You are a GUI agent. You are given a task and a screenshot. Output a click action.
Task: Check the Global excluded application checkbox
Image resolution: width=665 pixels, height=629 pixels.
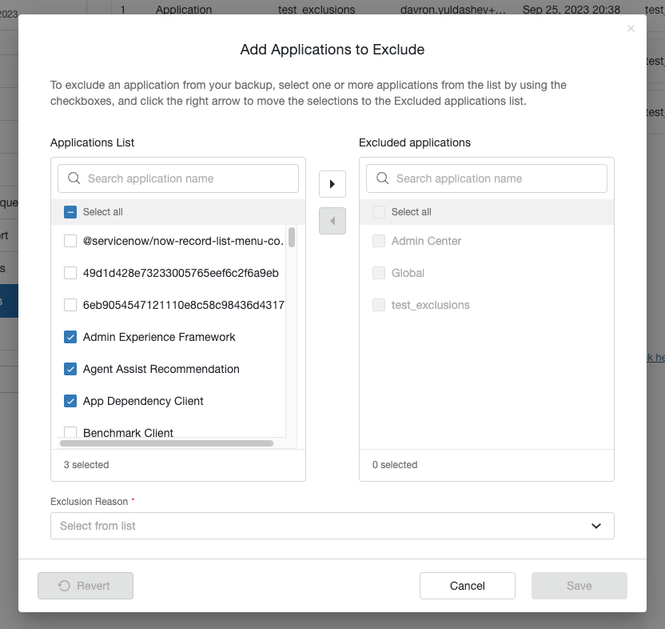point(378,273)
